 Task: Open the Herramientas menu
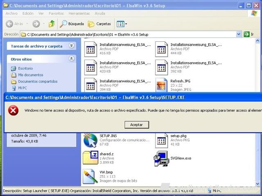[x=79, y=14]
